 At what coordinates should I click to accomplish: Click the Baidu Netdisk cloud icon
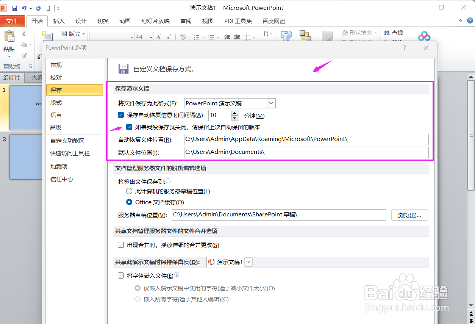click(x=424, y=36)
